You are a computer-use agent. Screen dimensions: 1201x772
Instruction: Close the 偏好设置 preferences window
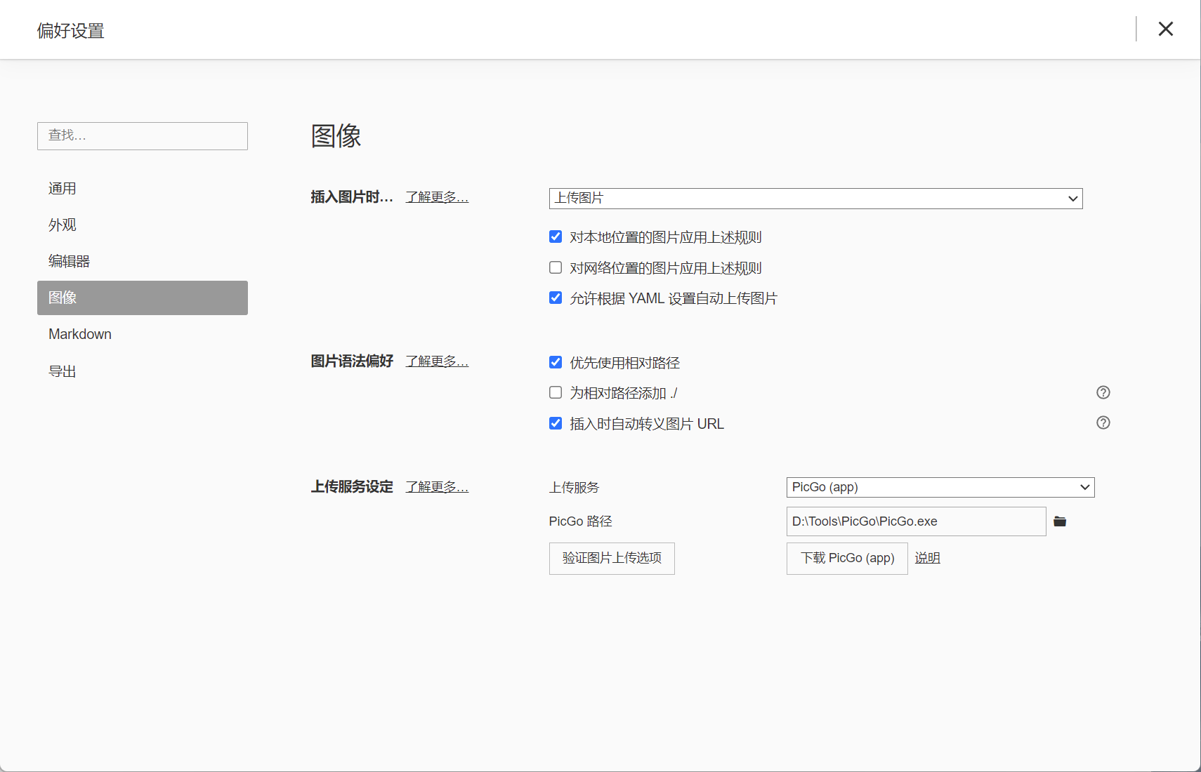pyautogui.click(x=1165, y=29)
